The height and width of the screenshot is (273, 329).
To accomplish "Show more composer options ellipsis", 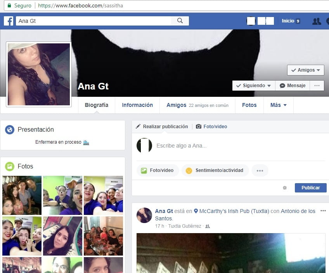I will pos(260,171).
